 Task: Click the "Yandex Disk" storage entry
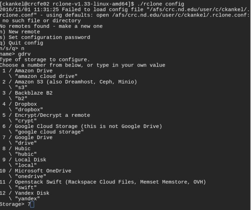pos(32,193)
